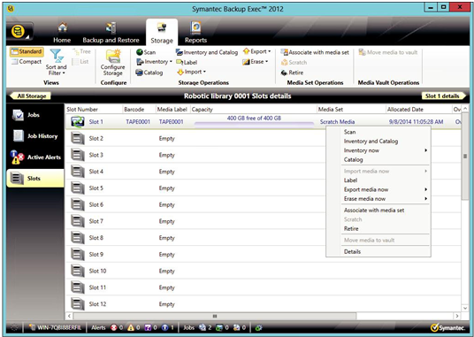Select the Slot 5 row icon

click(78, 188)
